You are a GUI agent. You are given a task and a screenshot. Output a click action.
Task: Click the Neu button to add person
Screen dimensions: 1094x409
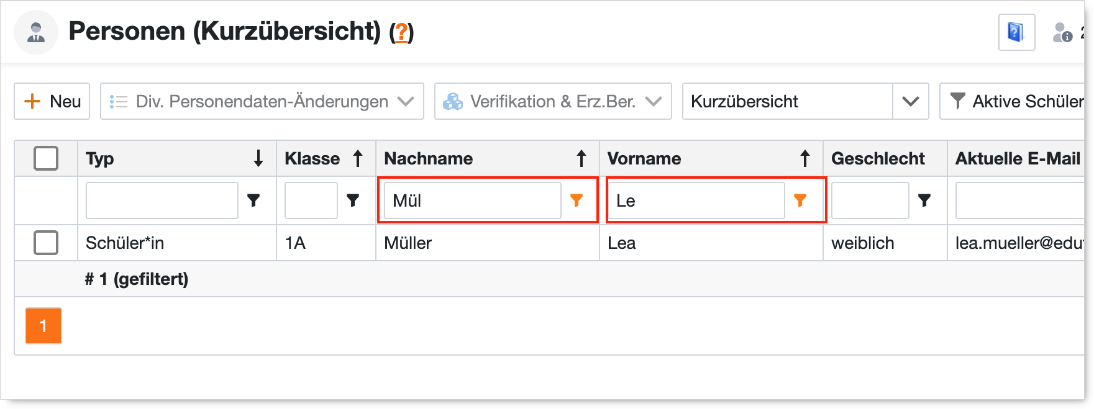52,101
